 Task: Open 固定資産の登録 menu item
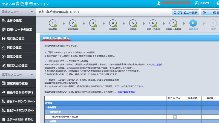click(18, 83)
